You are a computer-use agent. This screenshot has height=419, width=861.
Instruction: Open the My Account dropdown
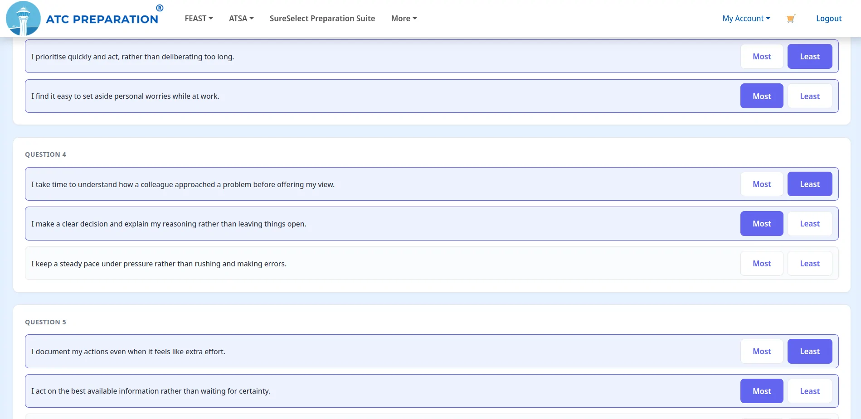(x=746, y=19)
